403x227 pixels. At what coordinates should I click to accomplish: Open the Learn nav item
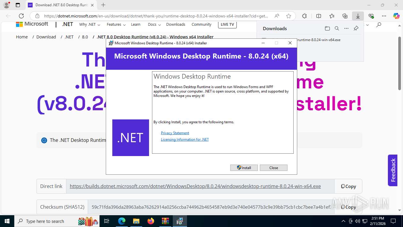click(136, 25)
